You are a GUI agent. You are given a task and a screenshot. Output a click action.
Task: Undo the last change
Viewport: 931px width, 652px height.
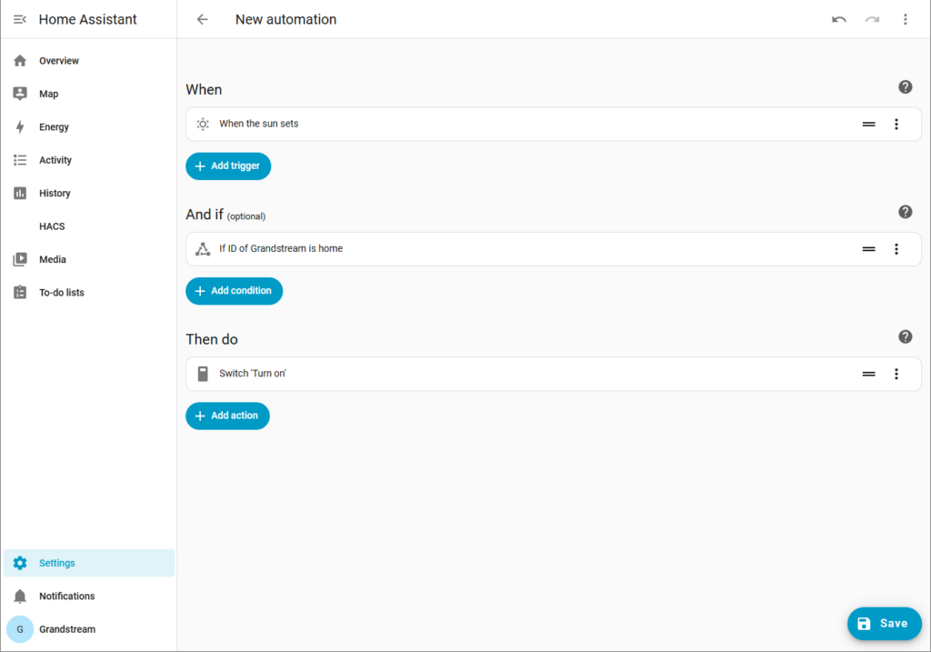click(x=839, y=20)
